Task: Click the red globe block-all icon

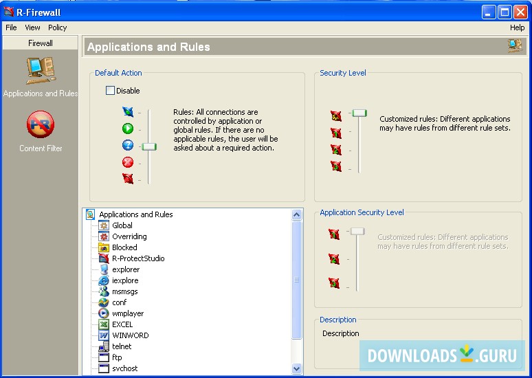Action: [128, 179]
